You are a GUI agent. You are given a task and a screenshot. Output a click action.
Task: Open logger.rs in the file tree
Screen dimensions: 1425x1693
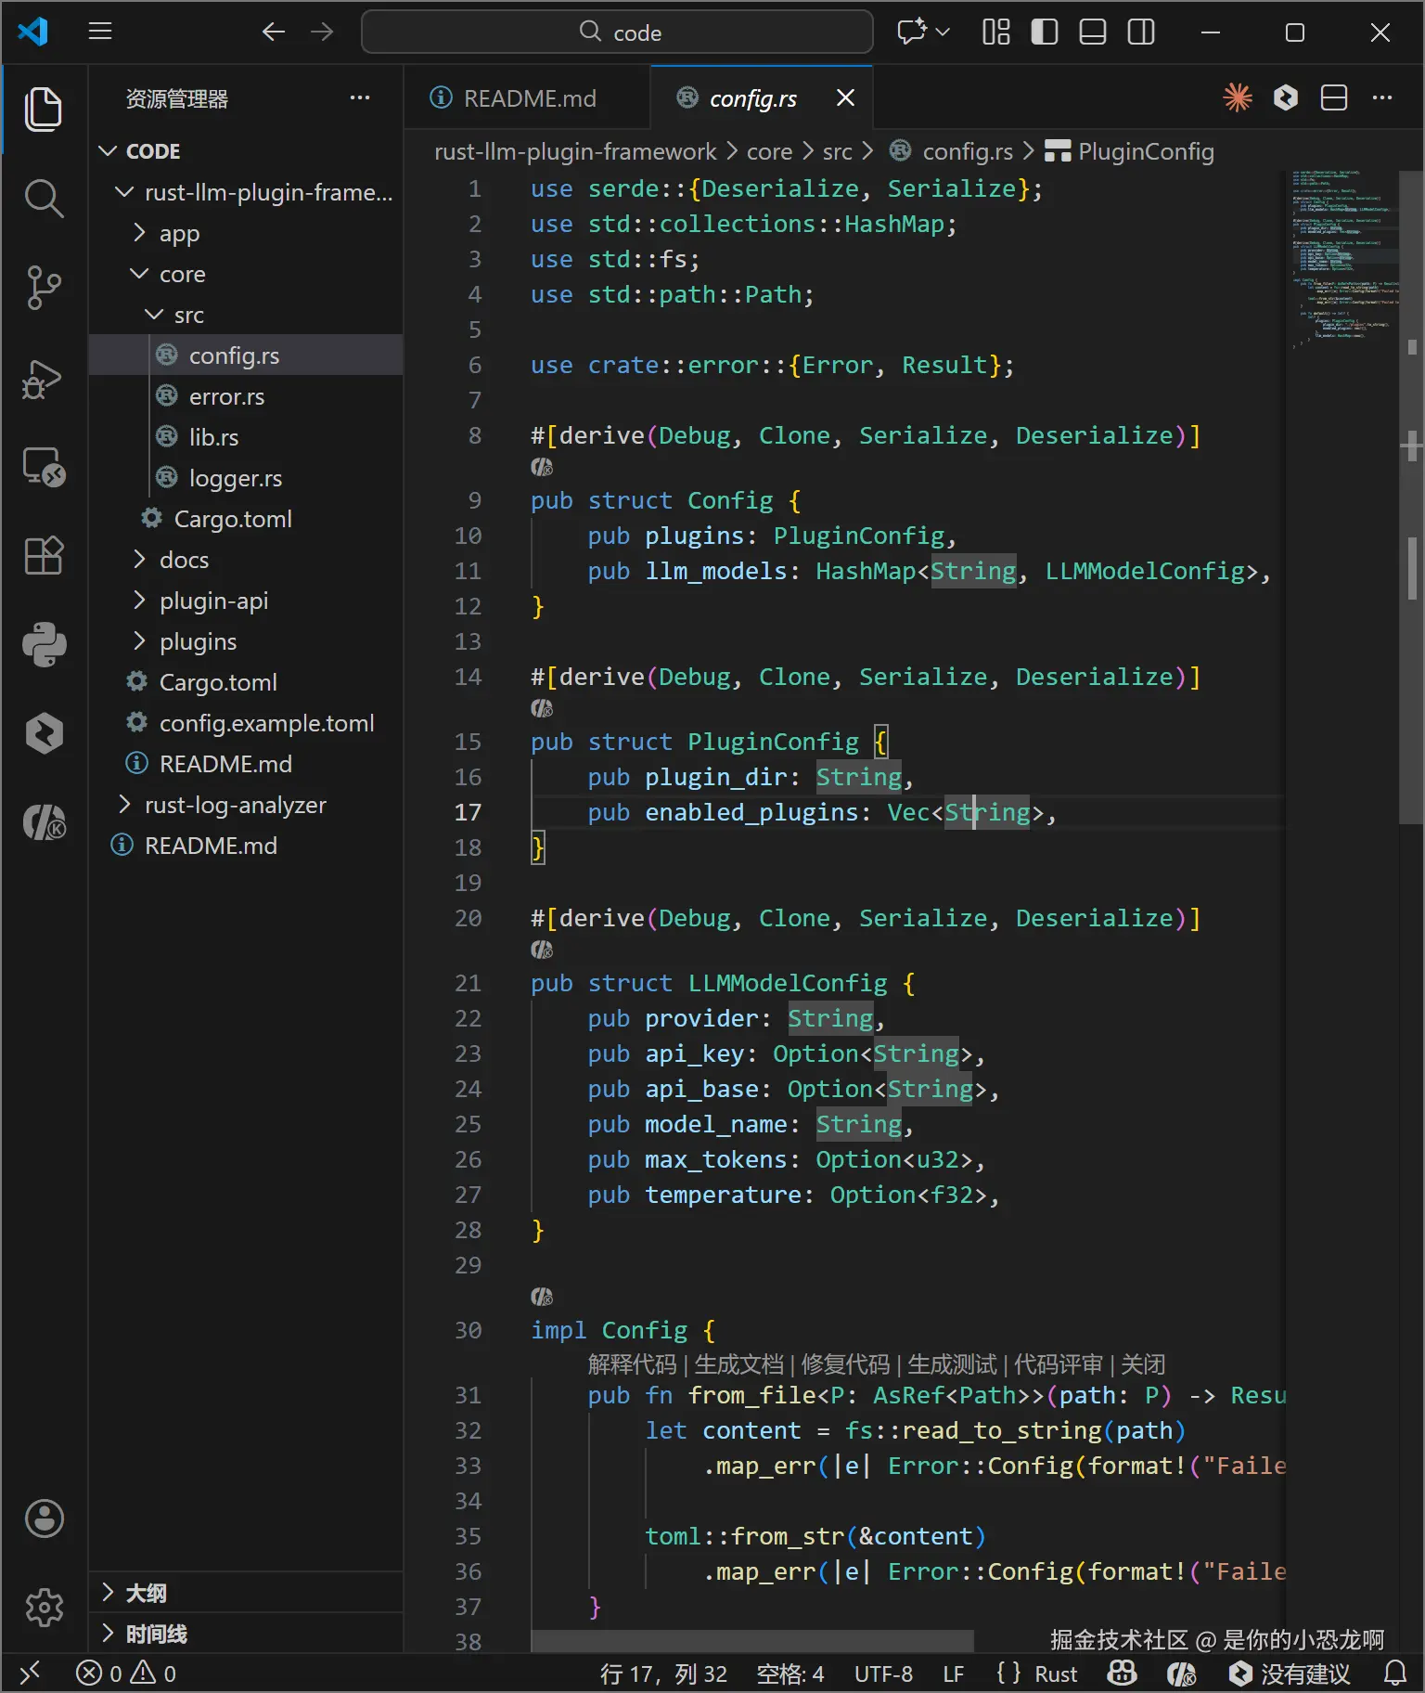[246, 478]
